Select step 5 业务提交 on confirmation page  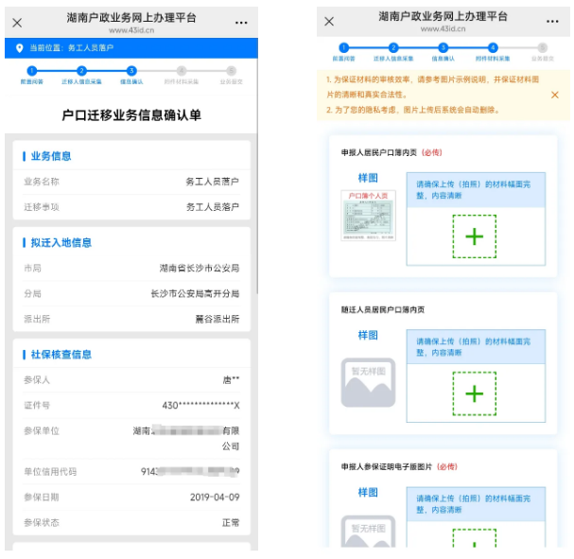tap(230, 71)
